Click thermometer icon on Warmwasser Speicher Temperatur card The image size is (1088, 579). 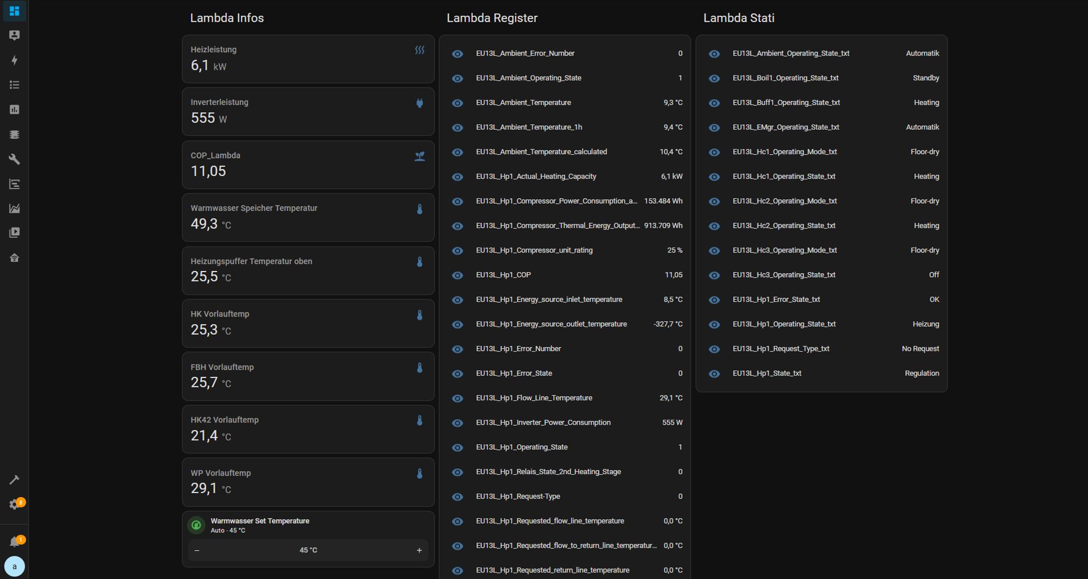pos(419,209)
